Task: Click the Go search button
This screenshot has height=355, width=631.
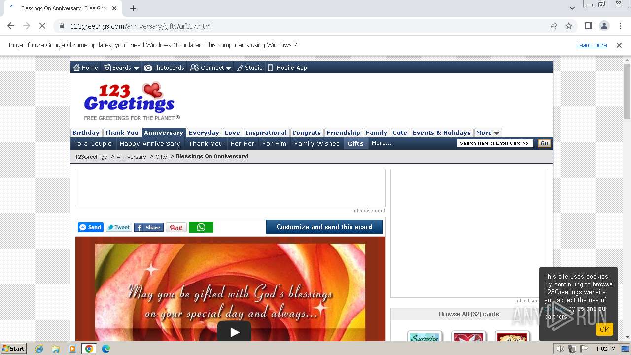Action: point(544,143)
